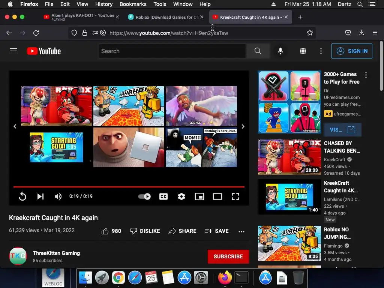This screenshot has height=288, width=384.
Task: Mute the video volume speaker icon
Action: click(58, 196)
